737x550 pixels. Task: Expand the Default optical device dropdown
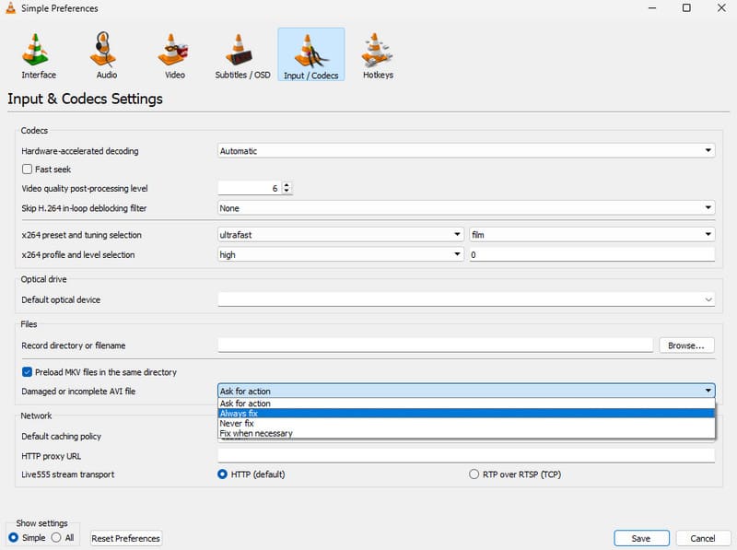[709, 298]
